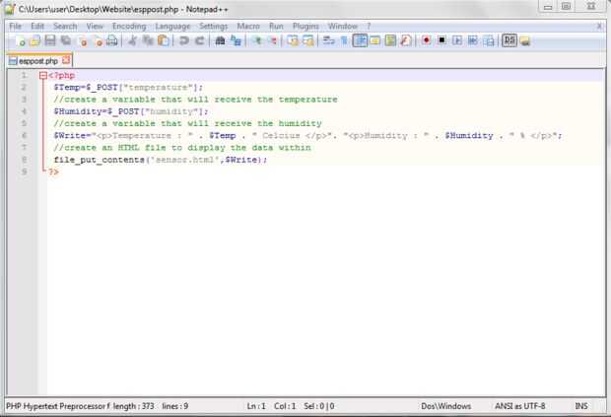The width and height of the screenshot is (611, 417).
Task: Click the last yellow plugin toolbar icon
Action: point(525,40)
